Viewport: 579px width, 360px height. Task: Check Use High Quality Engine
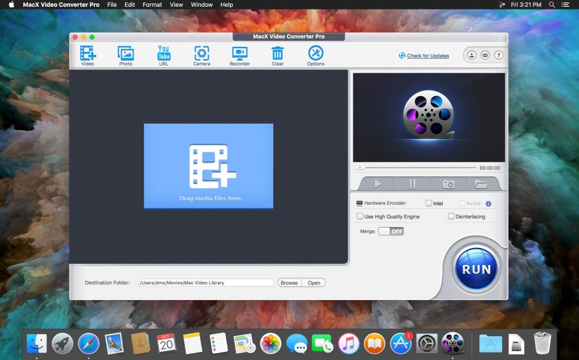coord(360,216)
